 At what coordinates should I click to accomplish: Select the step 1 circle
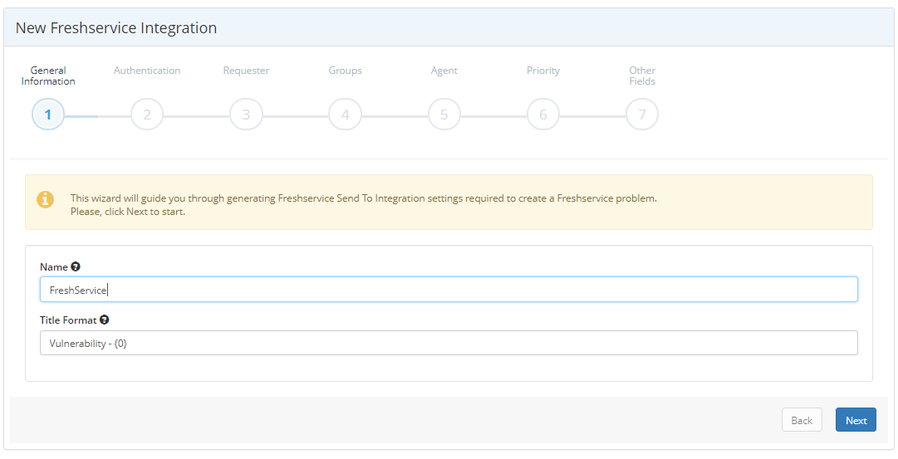(48, 115)
